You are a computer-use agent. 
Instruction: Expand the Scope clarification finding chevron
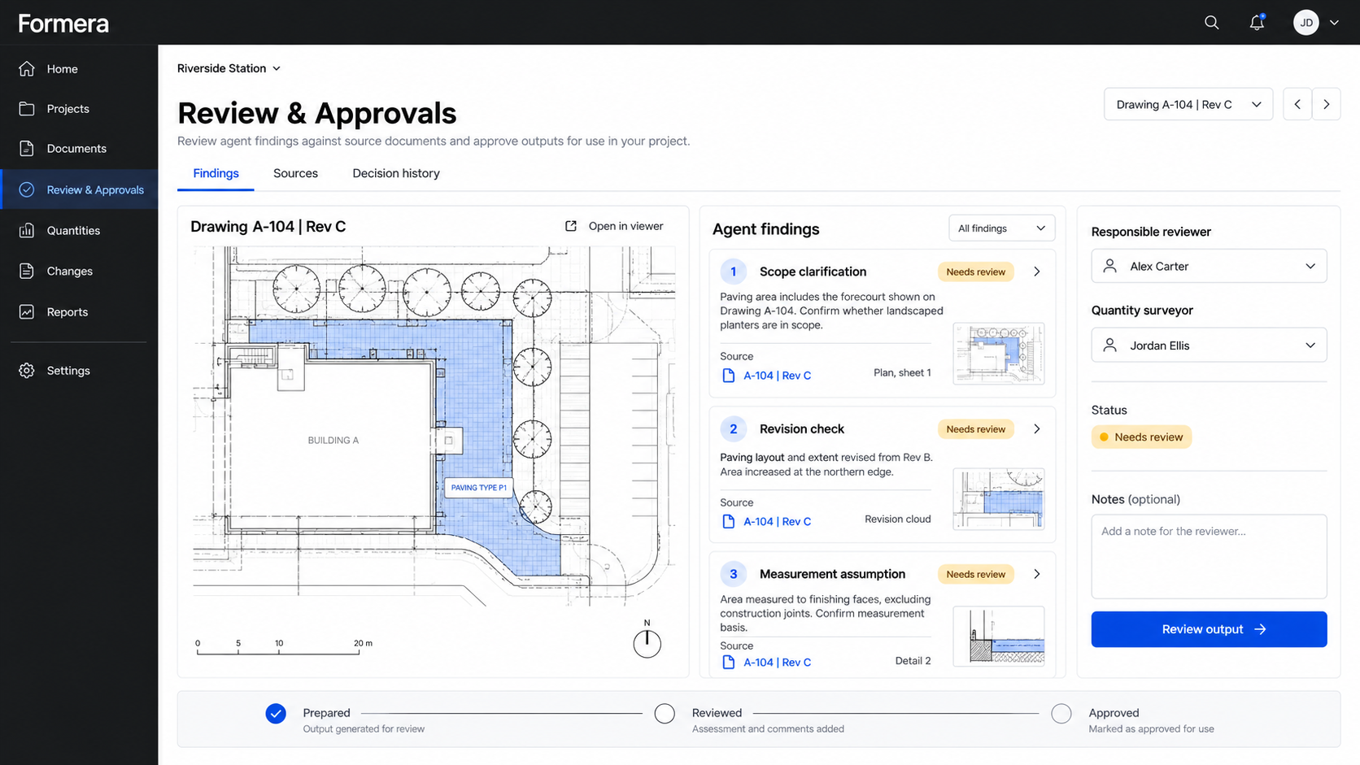tap(1037, 272)
